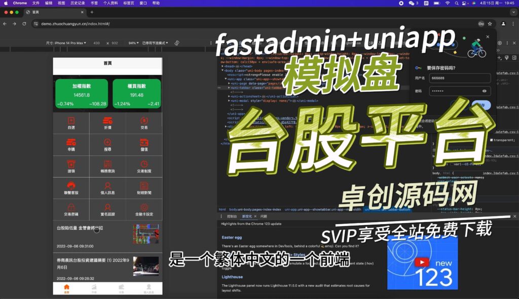Screen dimensions: 519x299
Task: Toggle password visibility eye icon
Action: point(484,91)
